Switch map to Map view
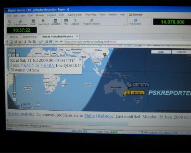The height and width of the screenshot is (153, 191). tap(161, 52)
